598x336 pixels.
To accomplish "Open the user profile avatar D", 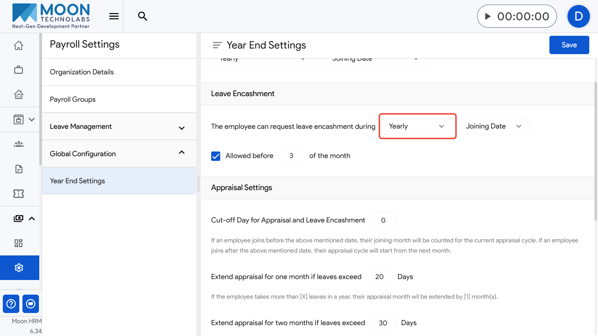I will 578,16.
